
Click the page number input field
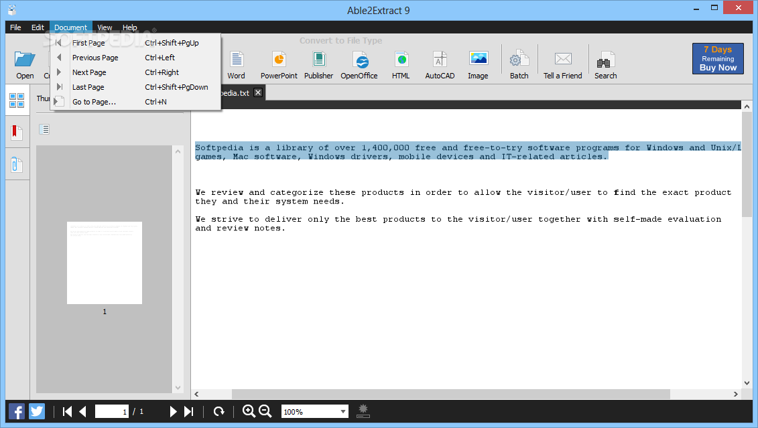pos(112,411)
